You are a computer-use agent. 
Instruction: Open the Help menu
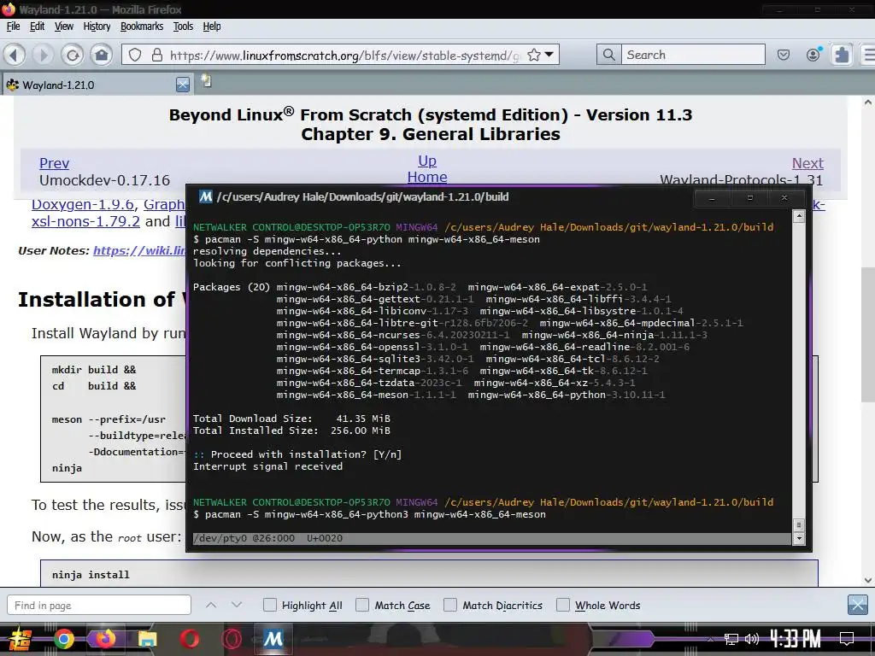coord(212,26)
